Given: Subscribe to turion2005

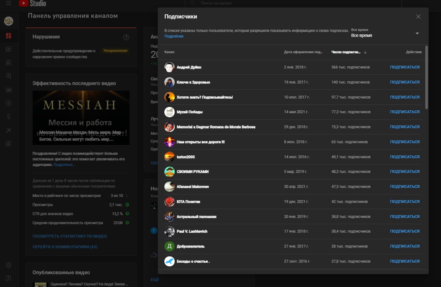Looking at the screenshot, I should 405,157.
